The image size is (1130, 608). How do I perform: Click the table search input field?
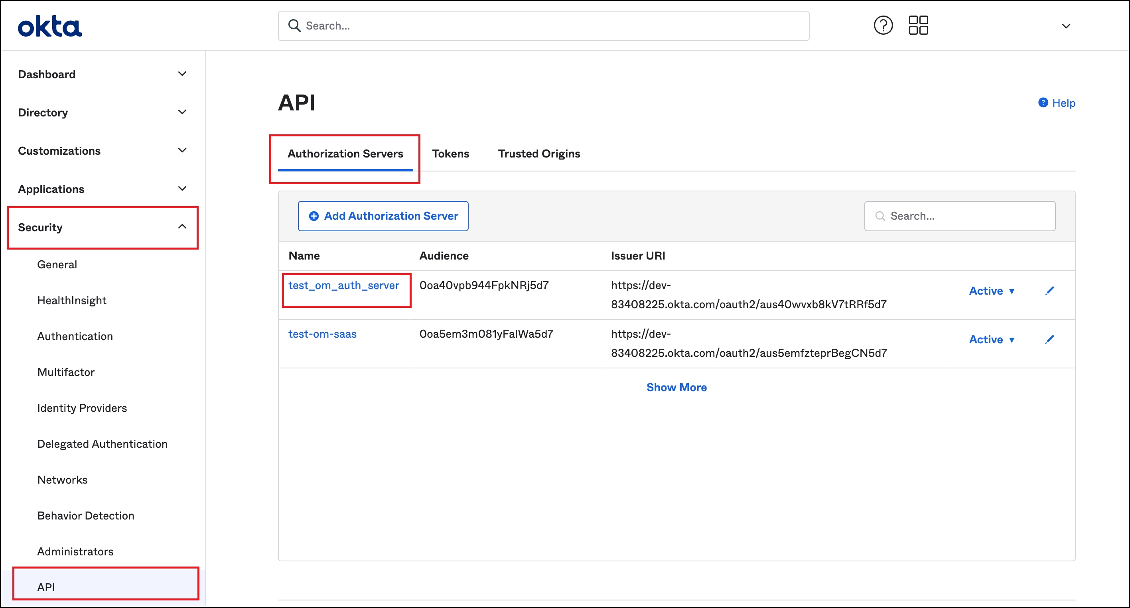(960, 216)
